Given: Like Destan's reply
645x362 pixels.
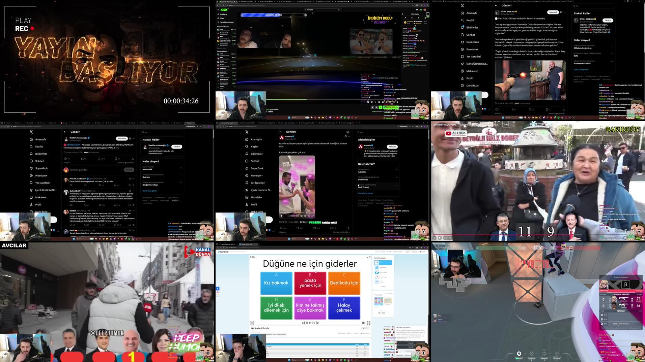Looking at the screenshot, I should coord(101,225).
